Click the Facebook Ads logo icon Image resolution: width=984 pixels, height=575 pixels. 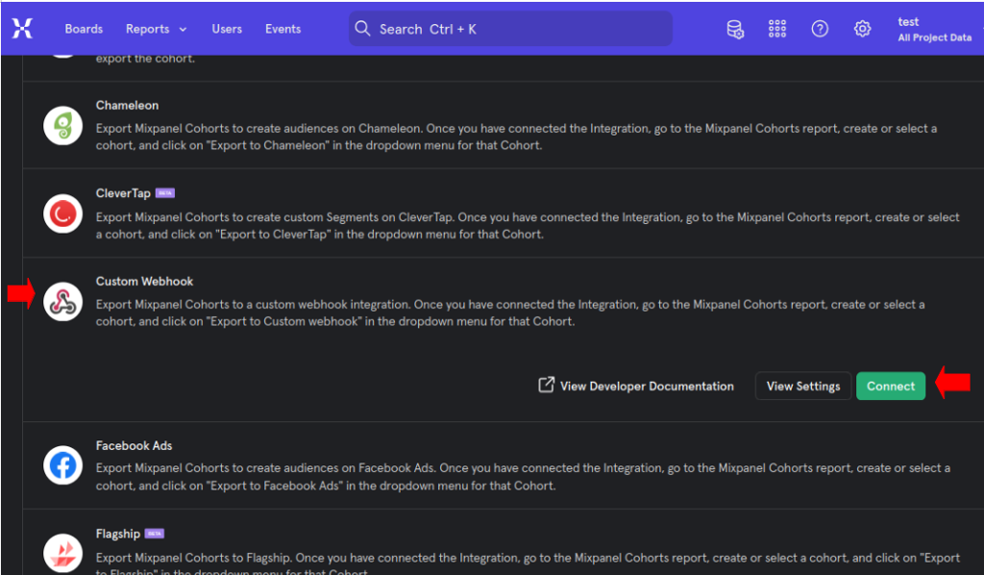click(62, 466)
